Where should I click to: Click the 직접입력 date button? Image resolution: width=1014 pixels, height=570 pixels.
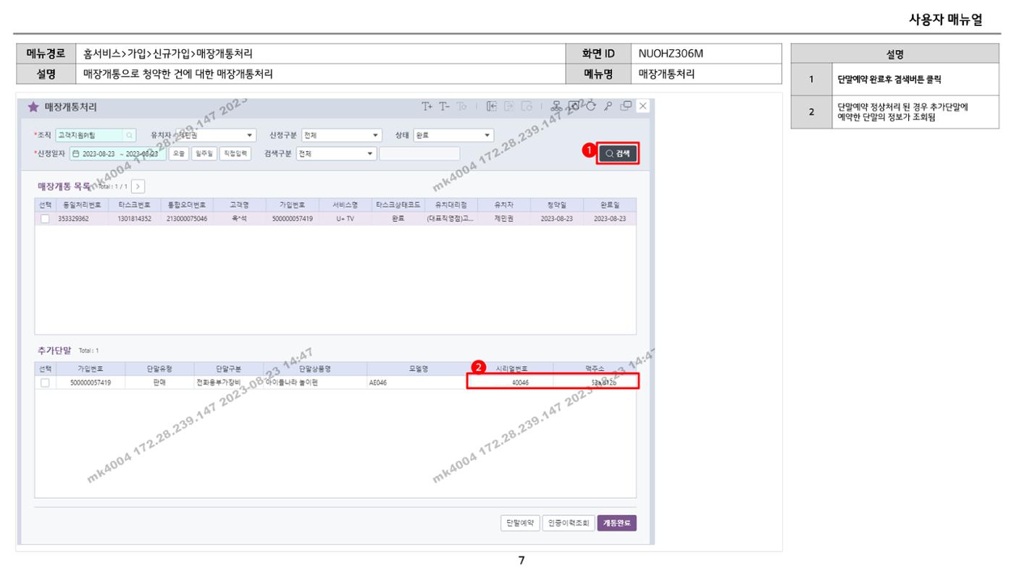(234, 153)
